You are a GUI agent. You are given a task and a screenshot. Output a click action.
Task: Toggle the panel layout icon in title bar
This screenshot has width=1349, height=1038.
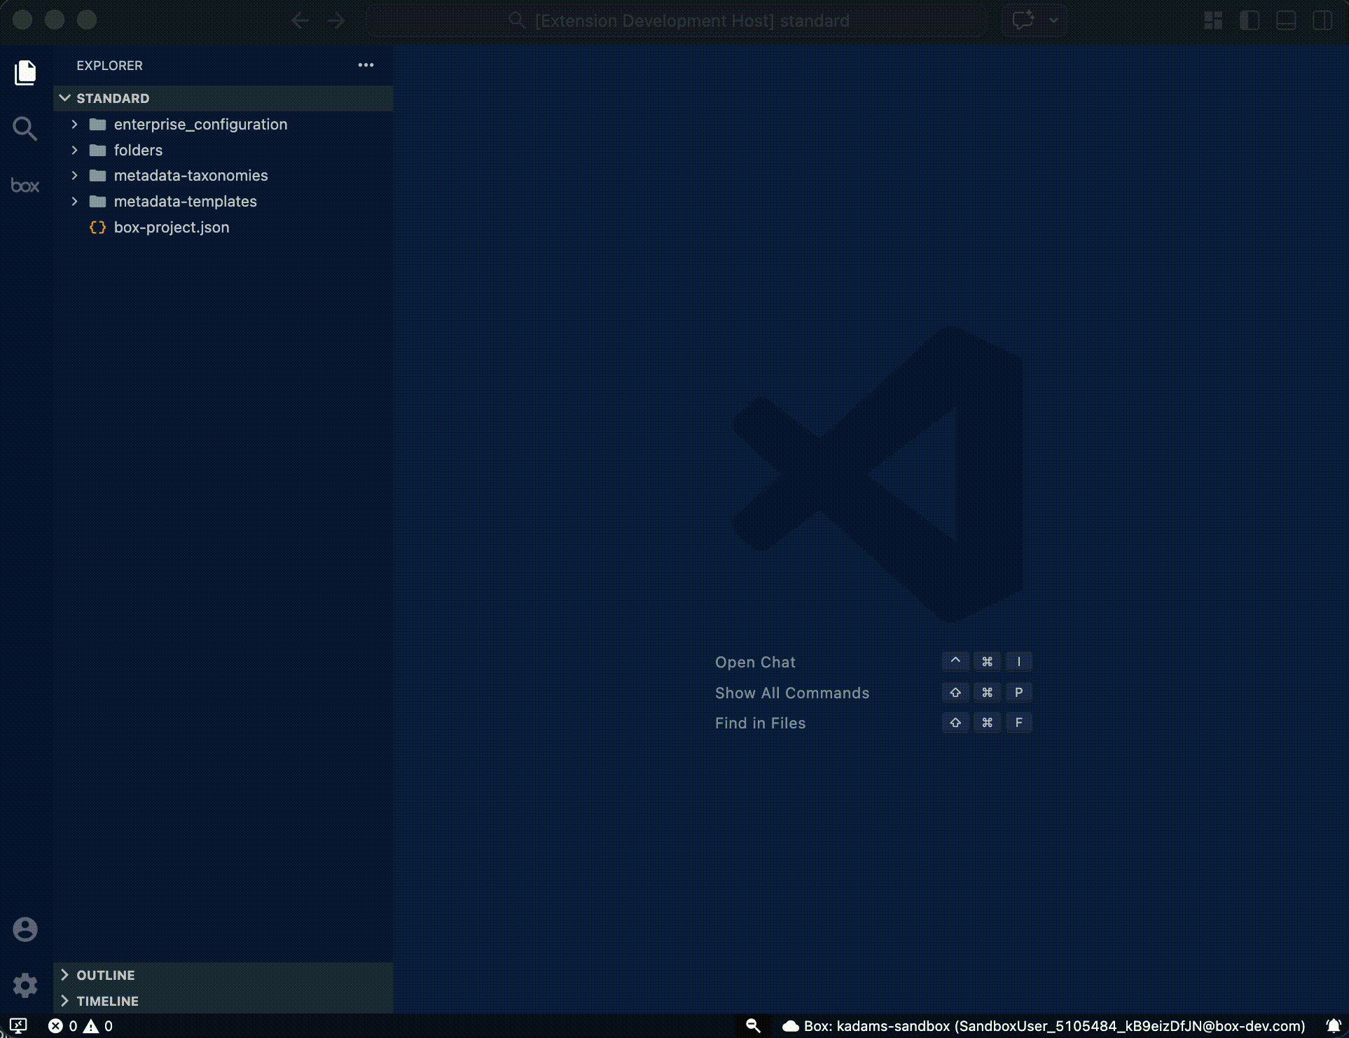pos(1287,20)
